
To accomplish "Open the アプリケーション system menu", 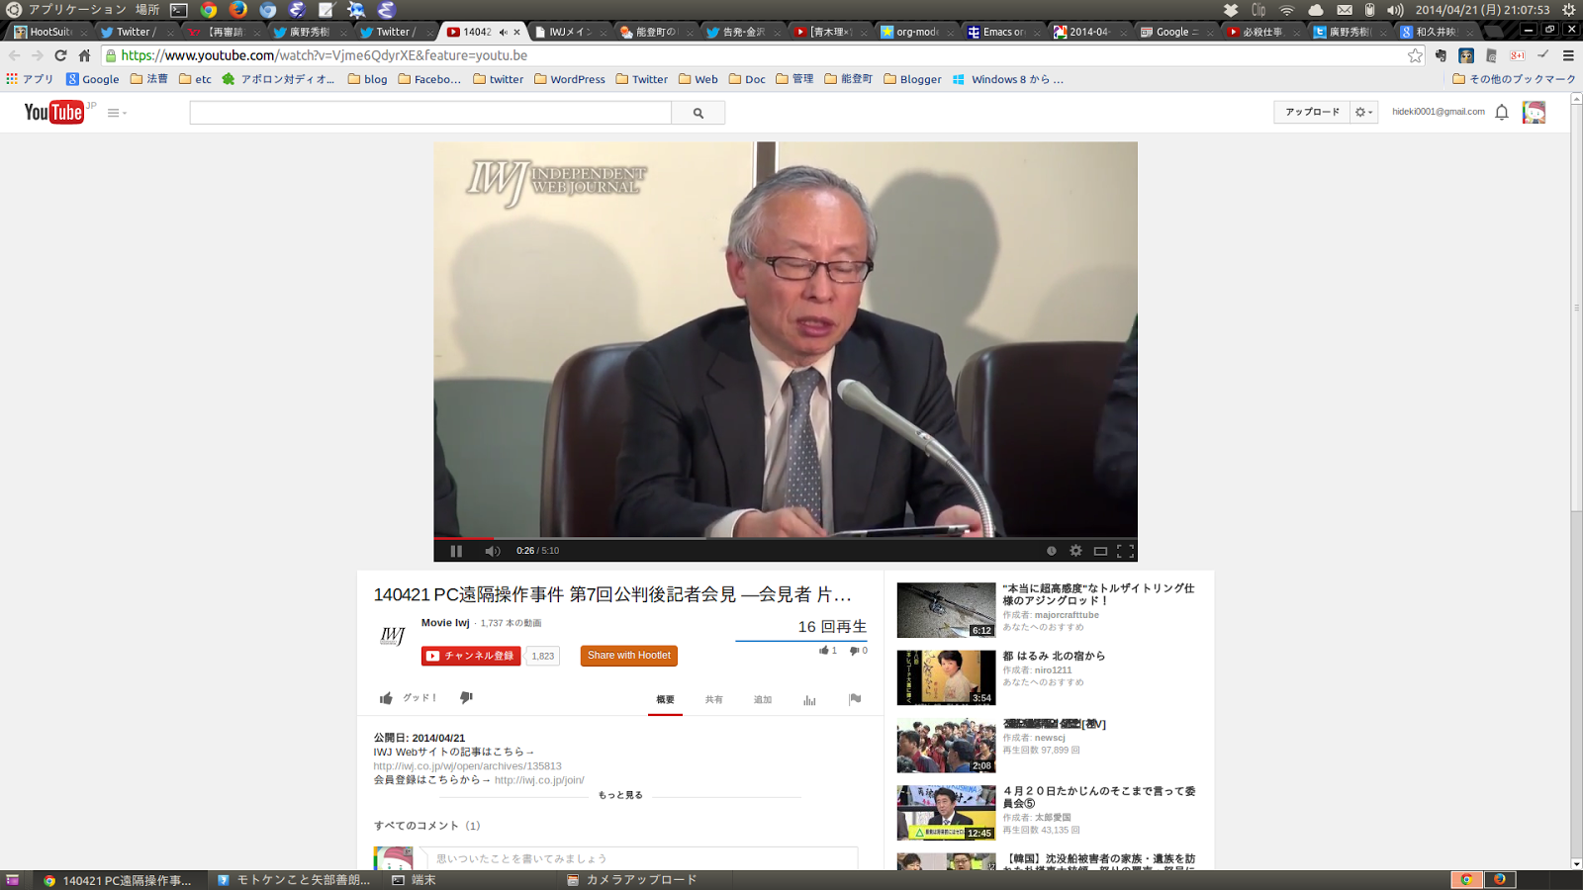I will click(76, 10).
